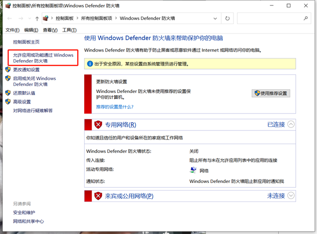317x234 pixels.
Task: Maximize the firewall window
Action: pyautogui.click(x=288, y=5)
